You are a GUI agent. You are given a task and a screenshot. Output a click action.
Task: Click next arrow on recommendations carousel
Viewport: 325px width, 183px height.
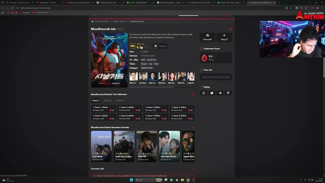point(189,146)
